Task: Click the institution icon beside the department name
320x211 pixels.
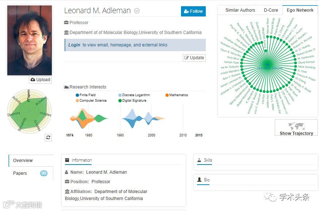Action: tap(66, 33)
